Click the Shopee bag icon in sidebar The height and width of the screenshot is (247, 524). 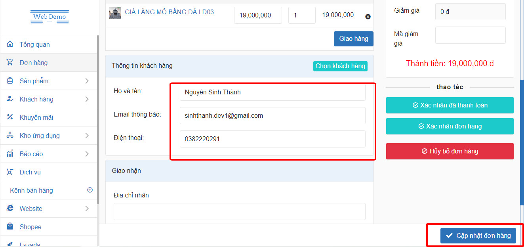click(10, 226)
